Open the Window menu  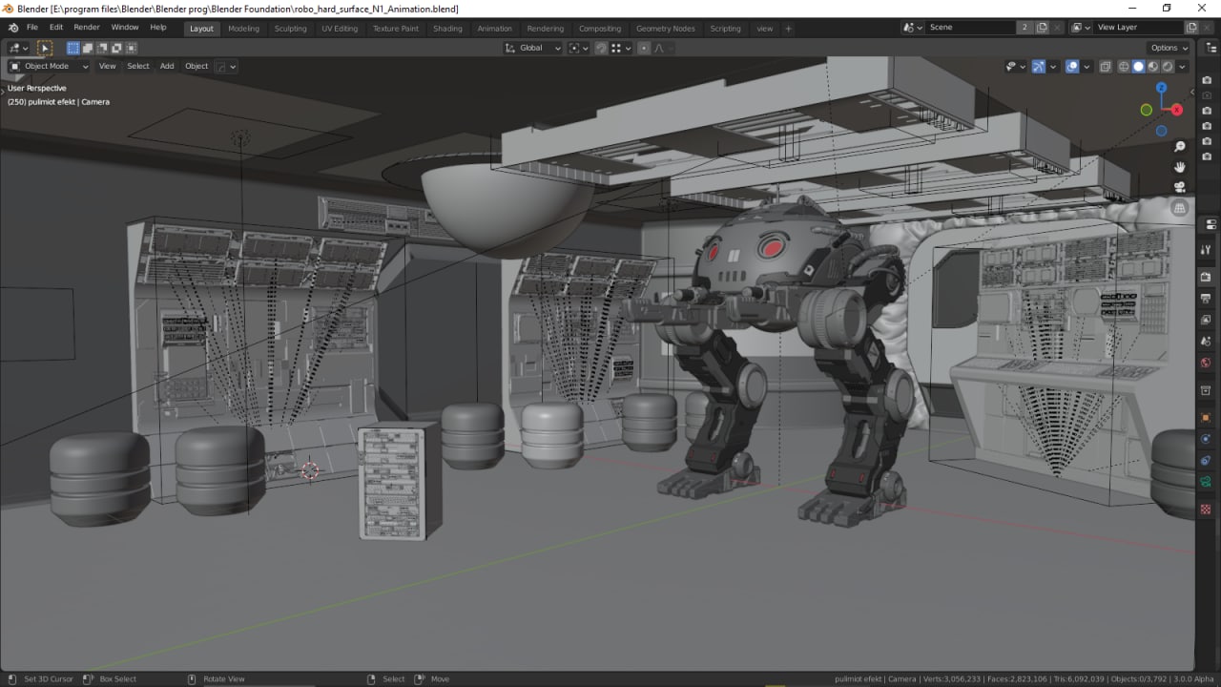coord(125,28)
